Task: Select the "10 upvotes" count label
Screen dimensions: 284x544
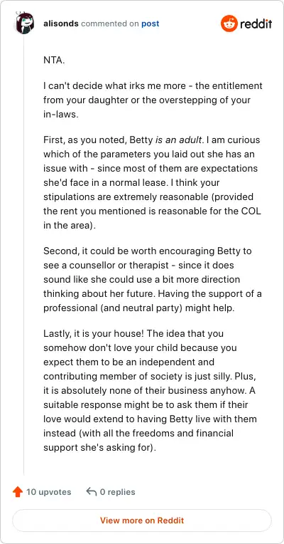Action: coord(49,492)
